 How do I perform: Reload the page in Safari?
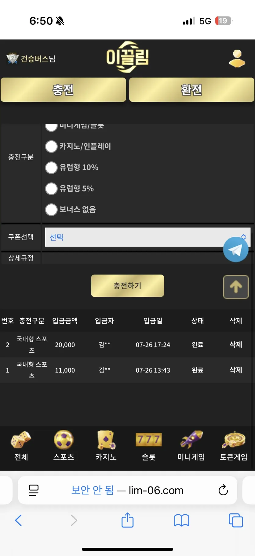(x=223, y=490)
